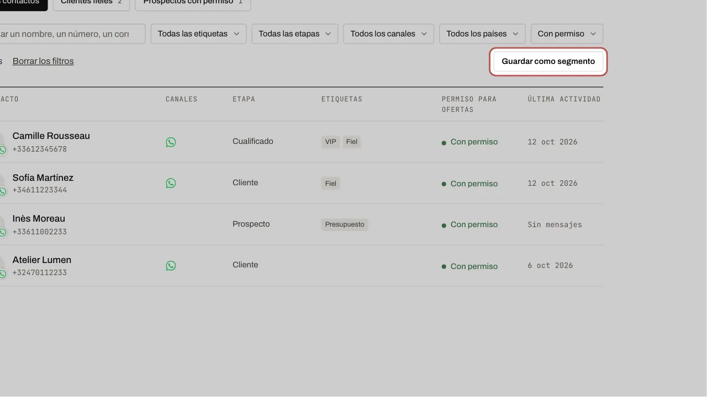Open the 'Todos los canales' dropdown
This screenshot has width=707, height=397.
(x=388, y=34)
